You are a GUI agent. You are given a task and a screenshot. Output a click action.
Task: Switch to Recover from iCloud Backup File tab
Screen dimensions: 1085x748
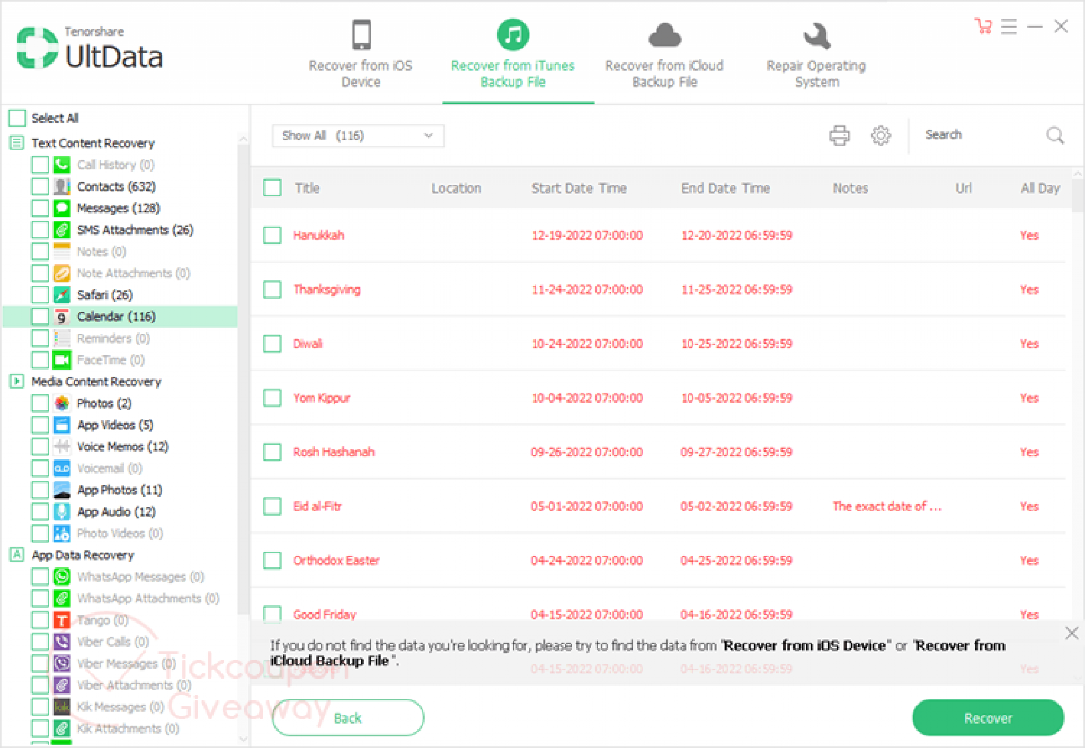coord(664,53)
